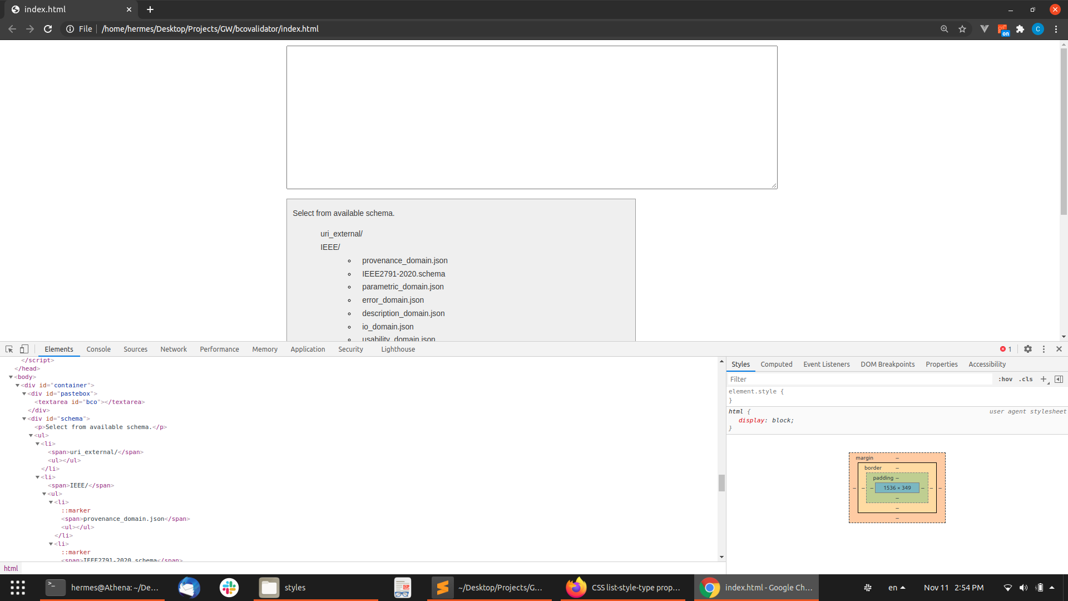Click the Elements panel tab
This screenshot has height=601, width=1068.
[x=58, y=348]
